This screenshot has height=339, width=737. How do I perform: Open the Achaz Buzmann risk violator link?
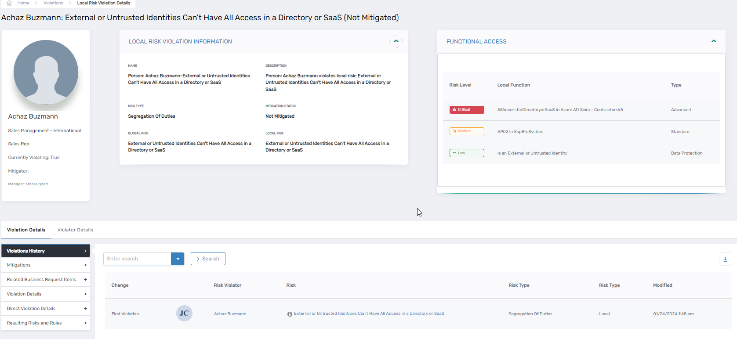click(x=230, y=314)
